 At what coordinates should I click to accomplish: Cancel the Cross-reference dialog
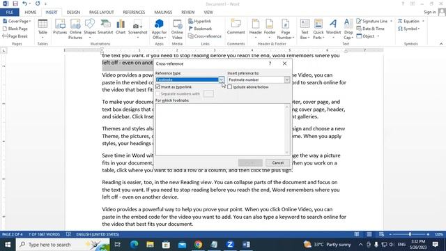(277, 162)
